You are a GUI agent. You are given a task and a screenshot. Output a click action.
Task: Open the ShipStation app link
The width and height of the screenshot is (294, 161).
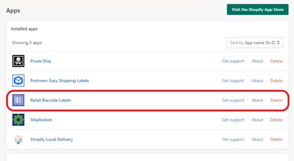pyautogui.click(x=41, y=120)
